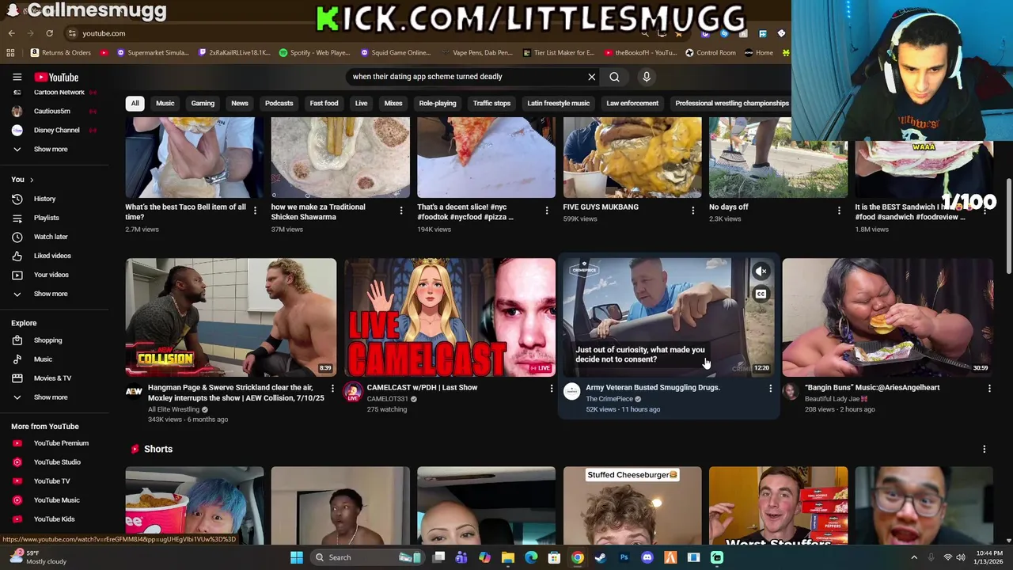The width and height of the screenshot is (1013, 570).
Task: Open options menu for Taco Bell short
Action: click(255, 211)
